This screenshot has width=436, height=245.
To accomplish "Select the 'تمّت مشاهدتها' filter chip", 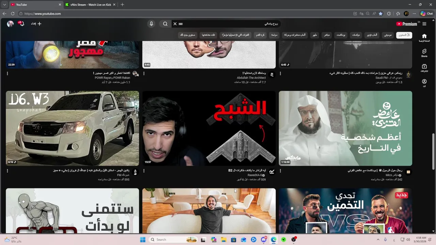I will pyautogui.click(x=208, y=35).
